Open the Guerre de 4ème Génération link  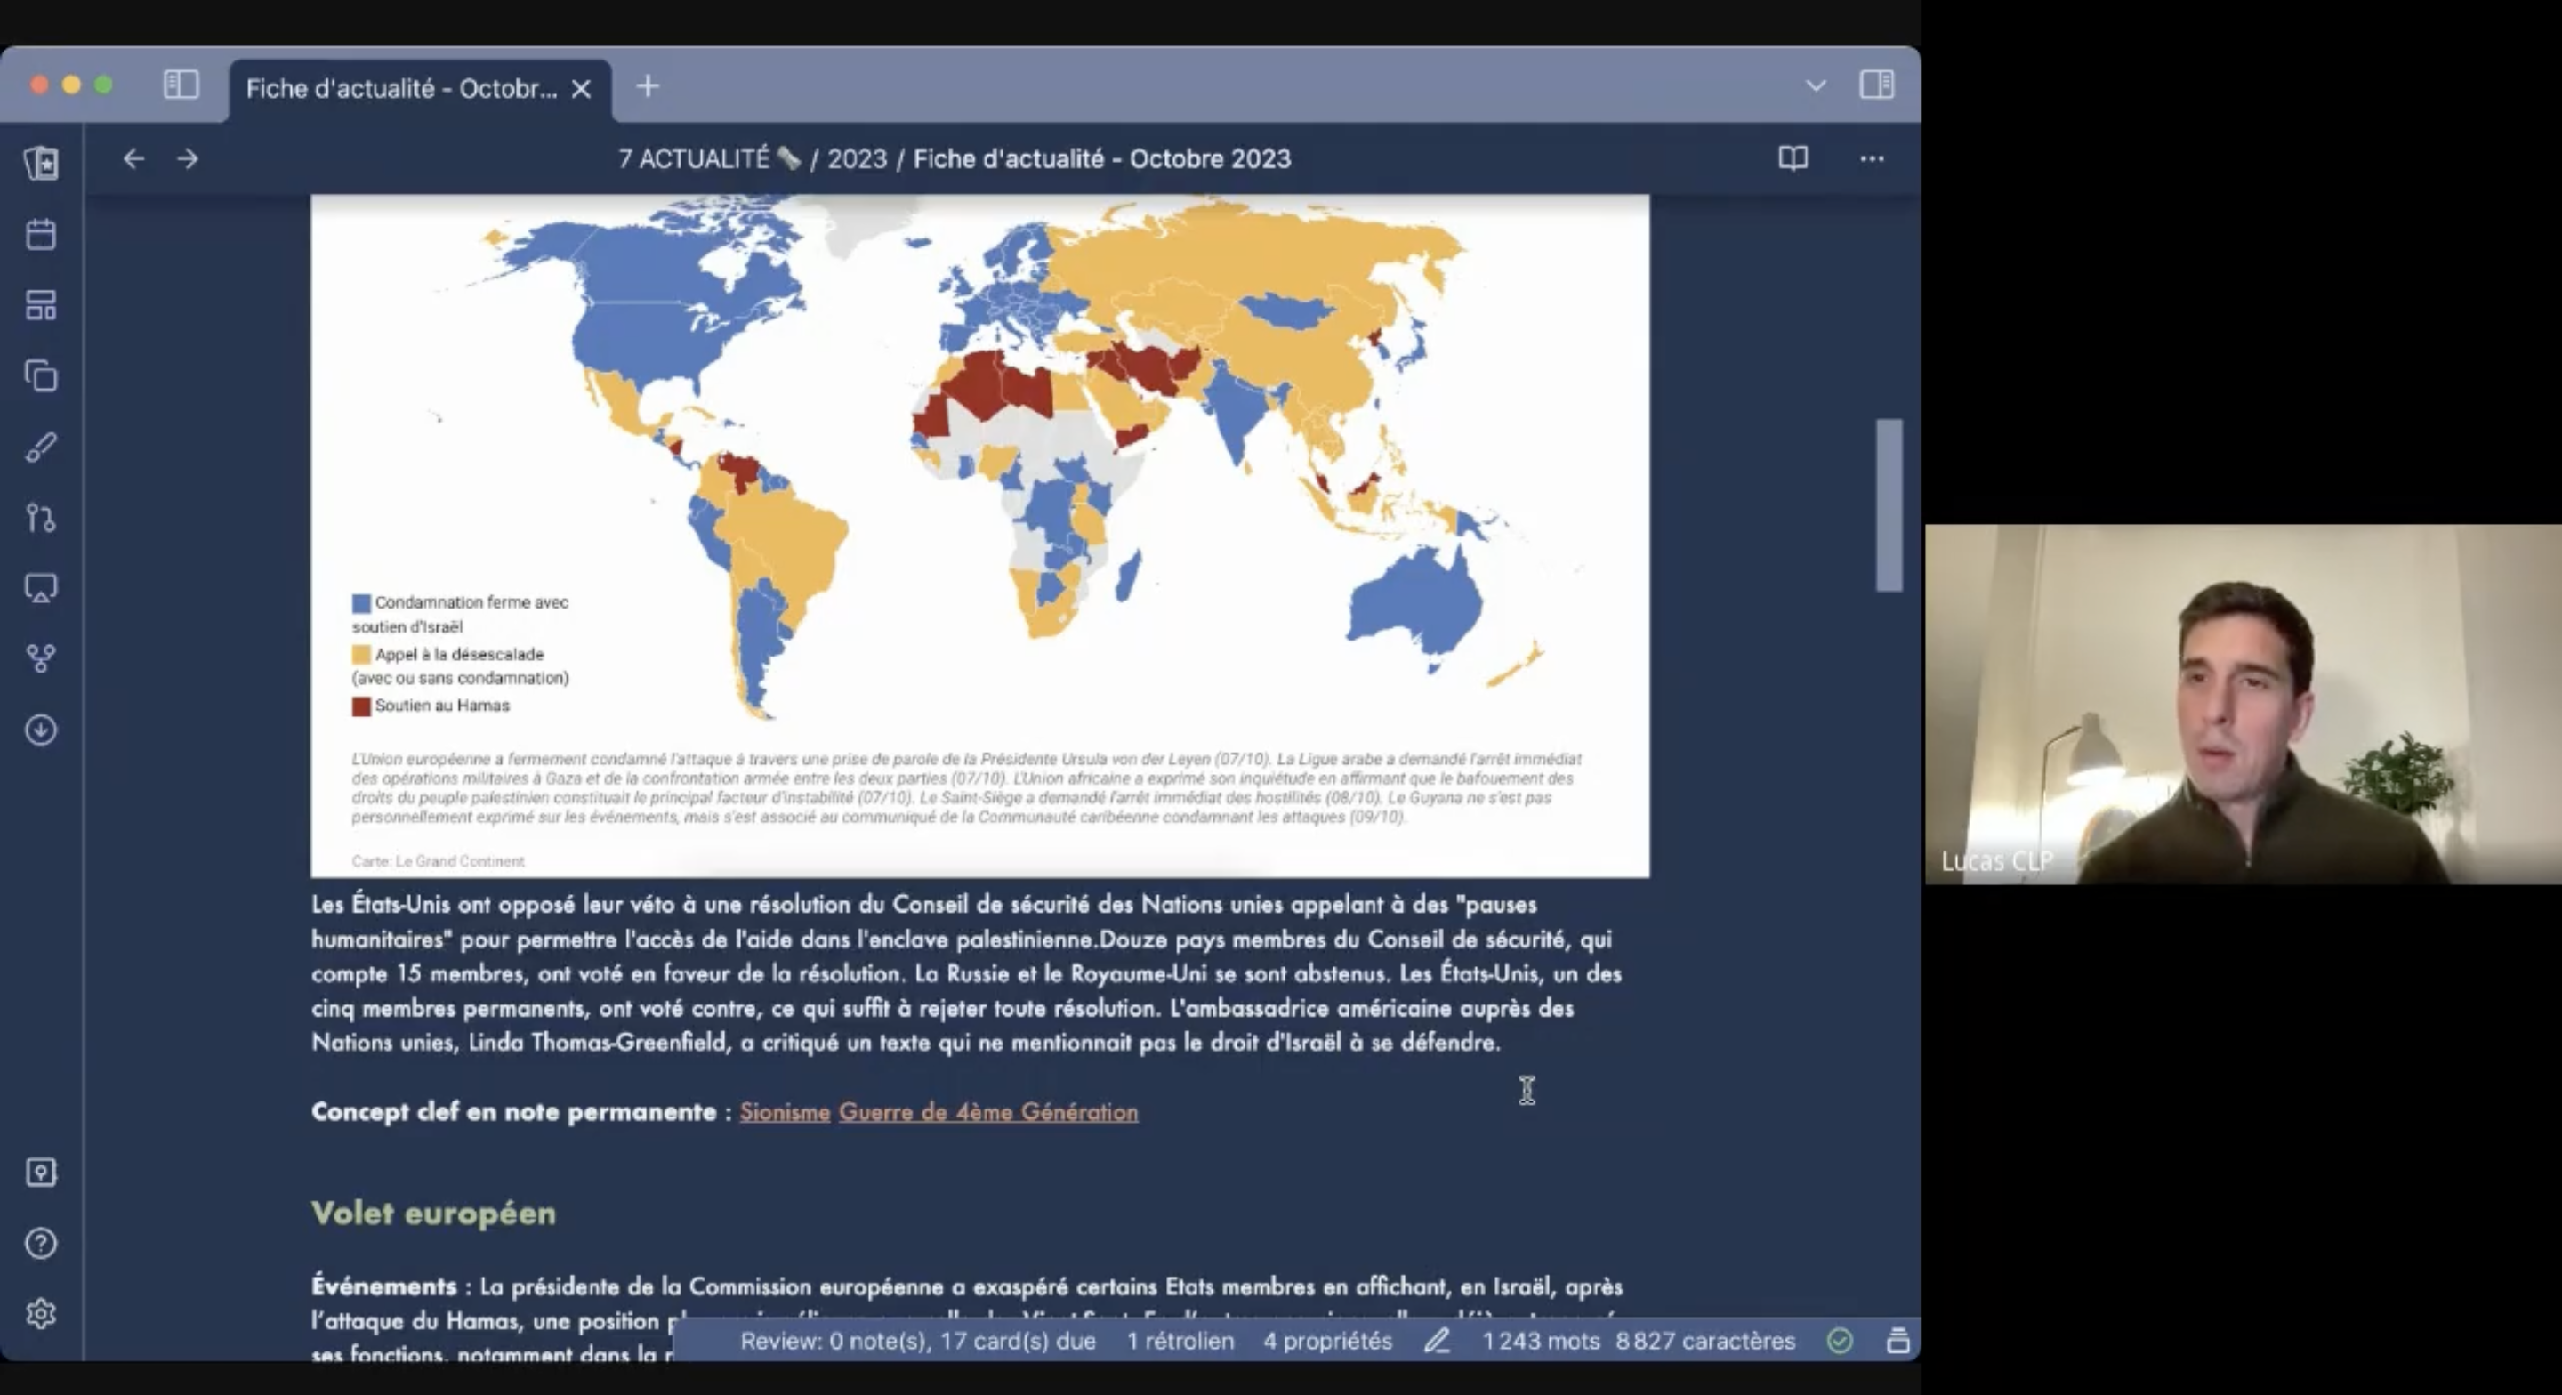[987, 1111]
